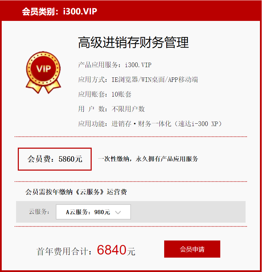Click the 应用账套：10账套 text
262x272 pixels.
[105, 94]
